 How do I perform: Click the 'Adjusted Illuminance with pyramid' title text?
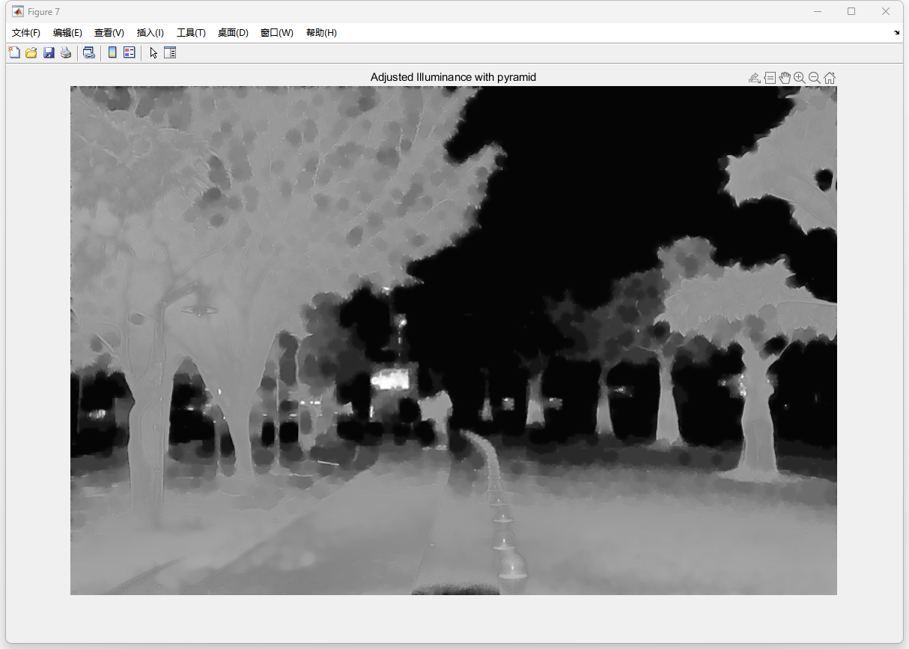(453, 77)
